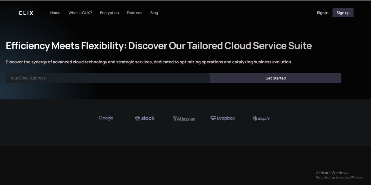This screenshot has width=371, height=185.
Task: Click the Sign In link
Action: (323, 13)
